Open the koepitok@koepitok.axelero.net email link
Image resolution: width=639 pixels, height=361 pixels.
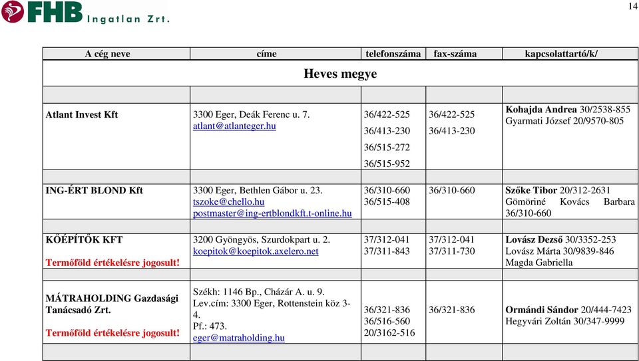coord(256,251)
